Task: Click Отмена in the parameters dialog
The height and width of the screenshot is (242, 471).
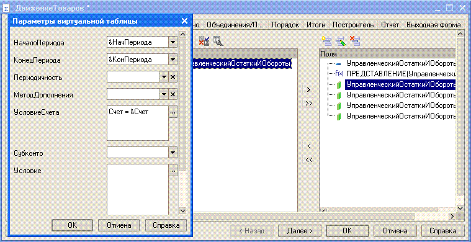Action: [119, 225]
